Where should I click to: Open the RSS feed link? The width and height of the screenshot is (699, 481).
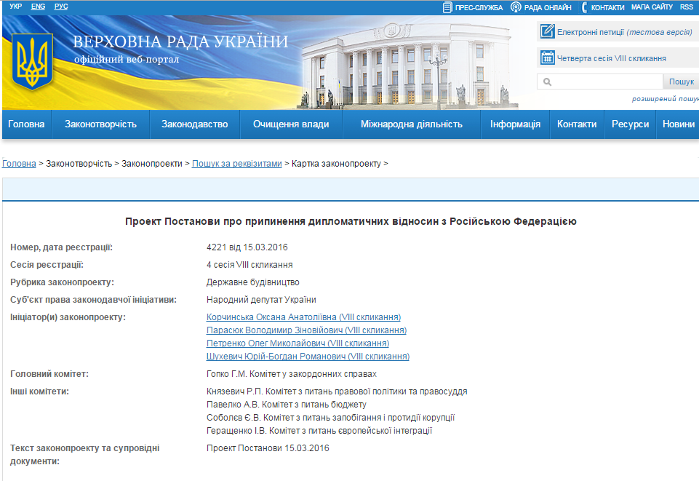click(x=687, y=7)
